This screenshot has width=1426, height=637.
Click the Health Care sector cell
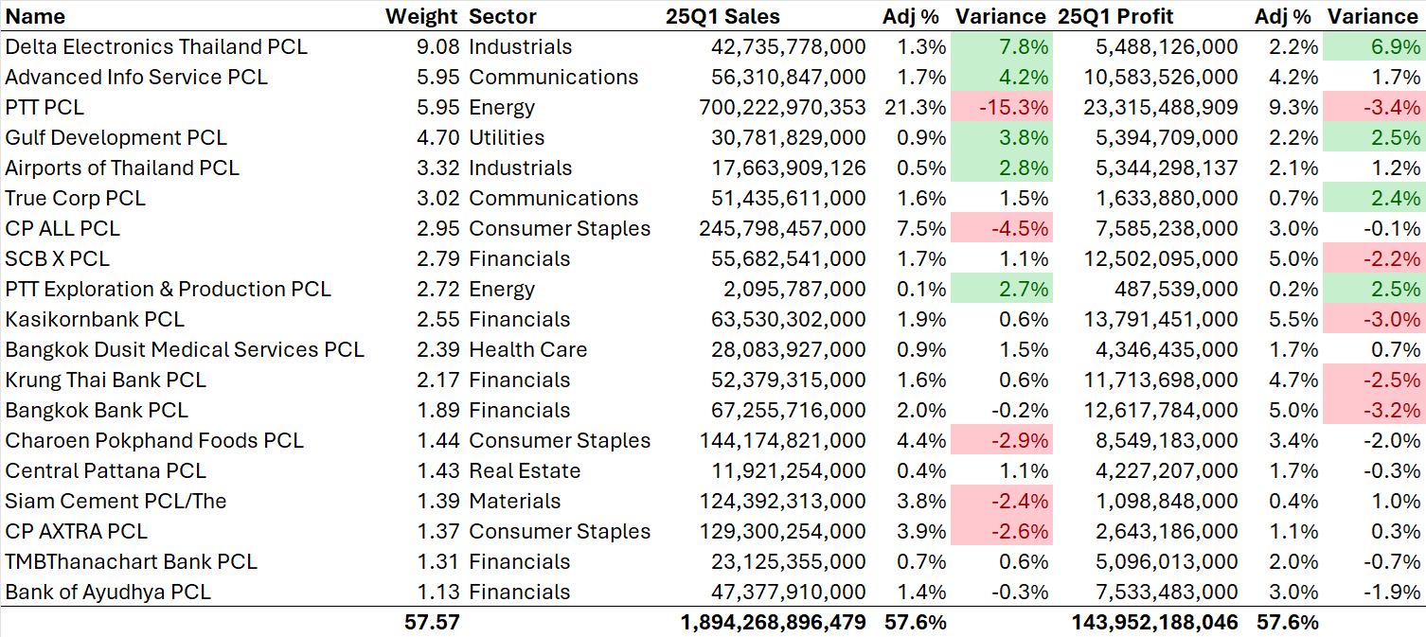tap(528, 349)
